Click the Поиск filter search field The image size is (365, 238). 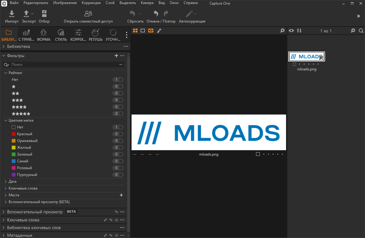[63, 65]
